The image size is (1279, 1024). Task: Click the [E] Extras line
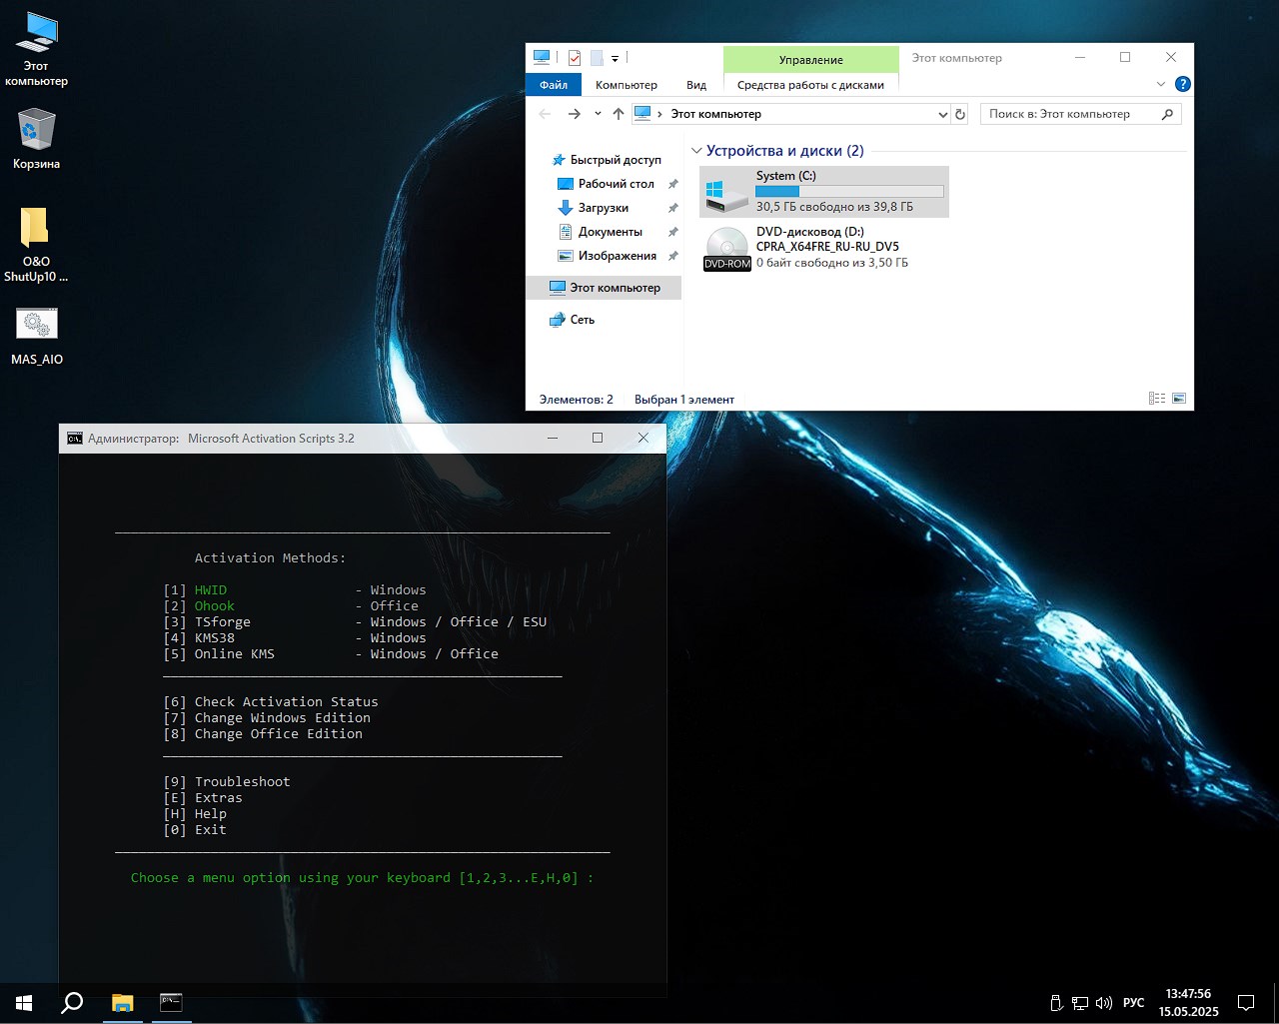[x=203, y=798]
